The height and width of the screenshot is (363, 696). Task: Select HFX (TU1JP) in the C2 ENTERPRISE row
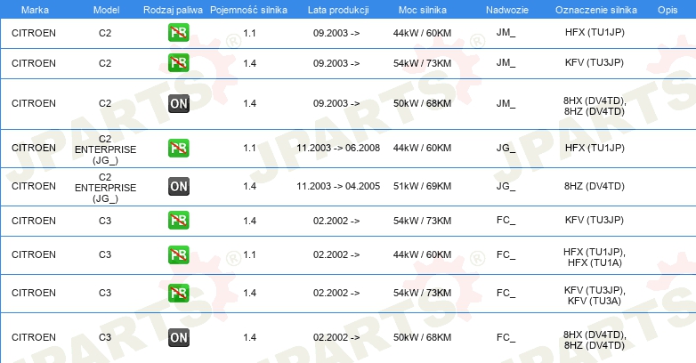[x=595, y=148]
